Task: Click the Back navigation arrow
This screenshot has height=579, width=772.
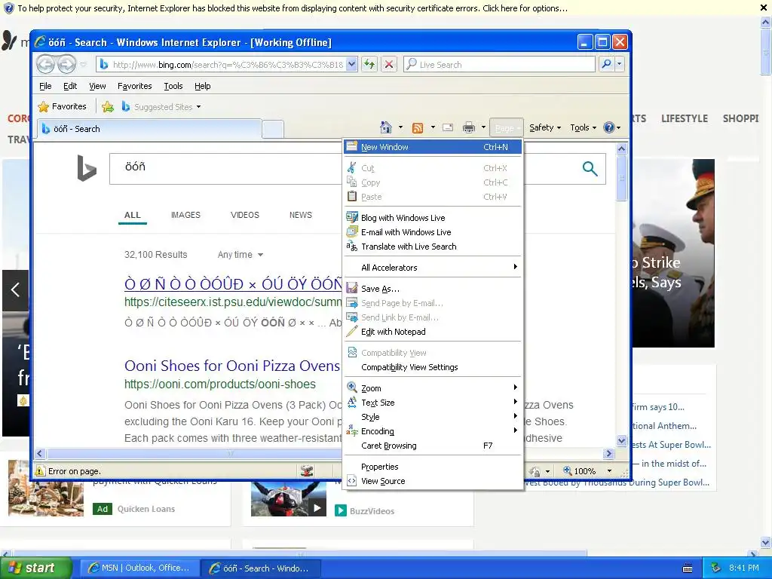Action: [46, 64]
